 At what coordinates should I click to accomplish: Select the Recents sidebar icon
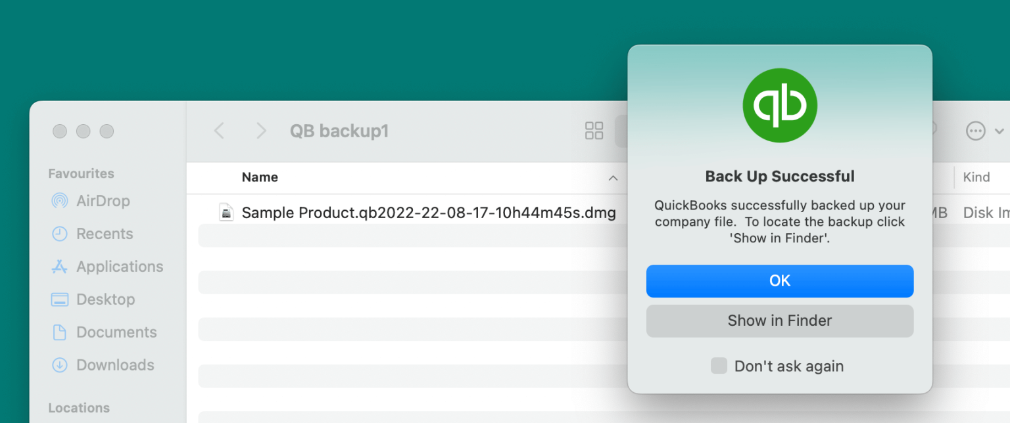[59, 233]
